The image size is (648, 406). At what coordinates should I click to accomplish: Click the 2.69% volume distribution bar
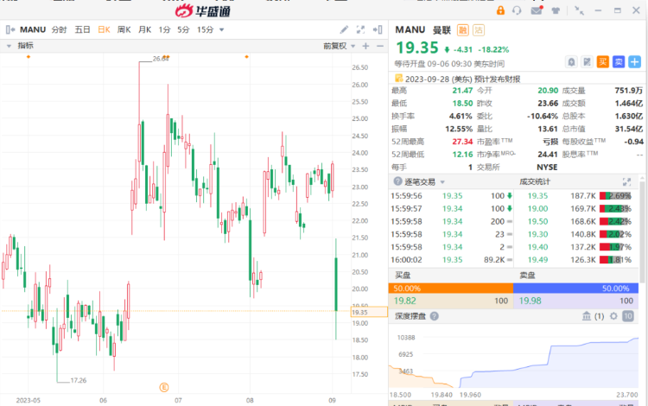pos(615,196)
